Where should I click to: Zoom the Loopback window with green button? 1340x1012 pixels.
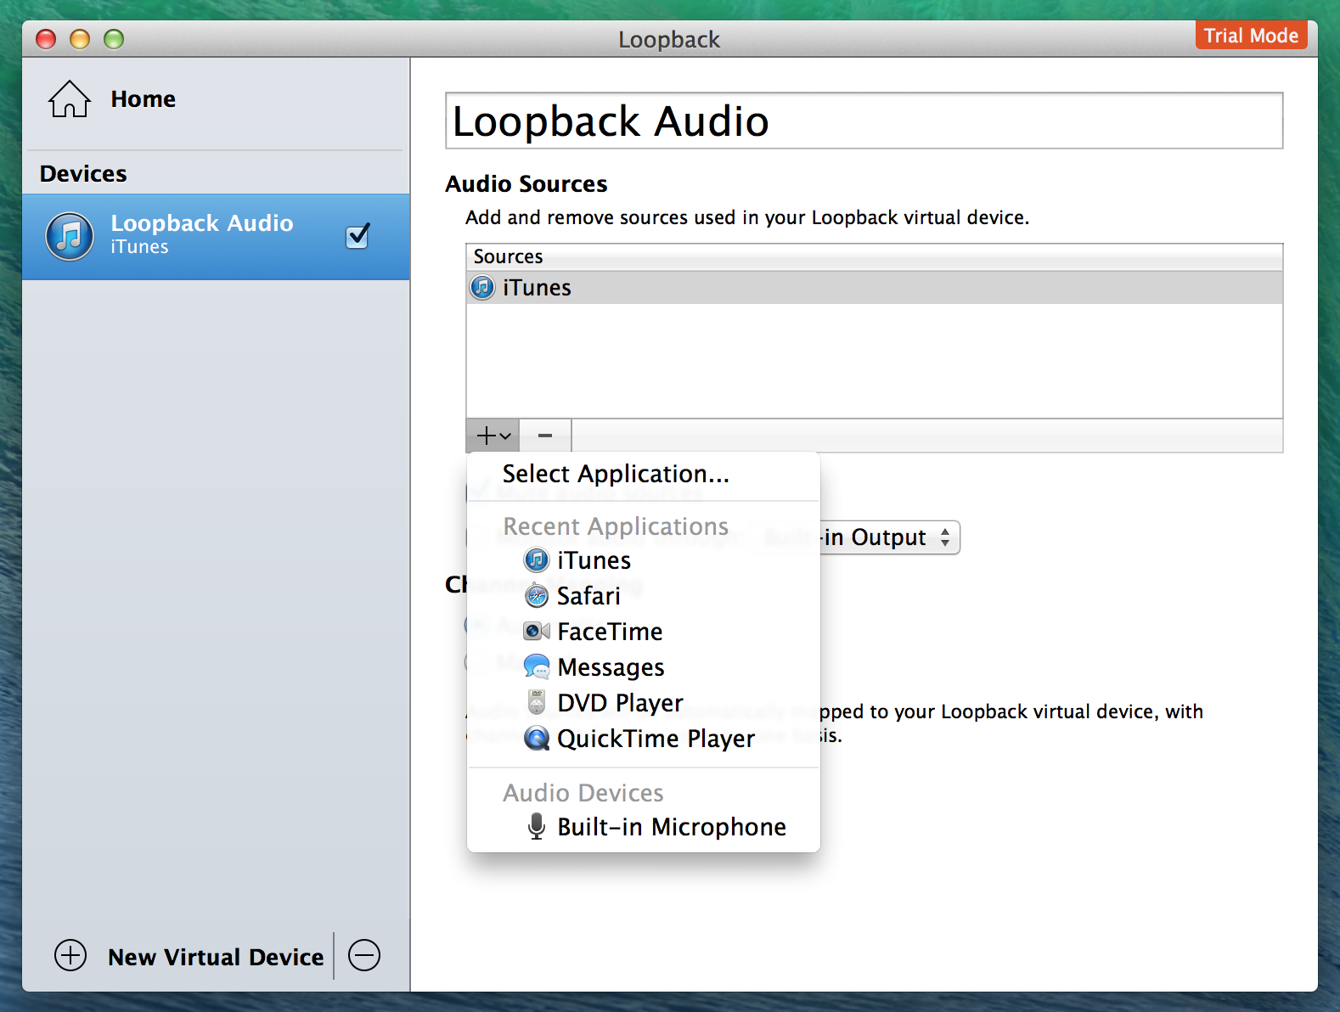click(x=114, y=39)
